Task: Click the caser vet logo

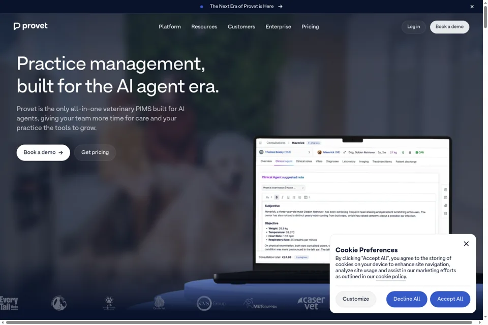Action: point(311,303)
